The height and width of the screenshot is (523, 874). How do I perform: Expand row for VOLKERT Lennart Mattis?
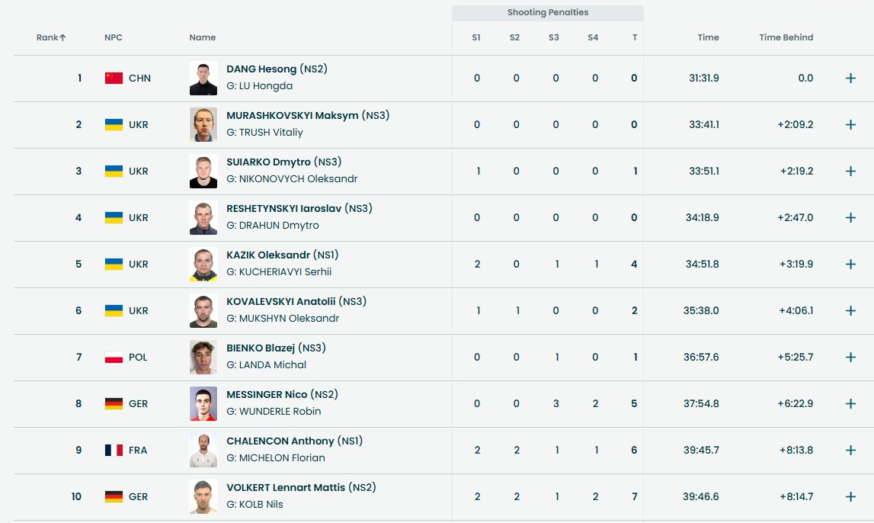(850, 497)
